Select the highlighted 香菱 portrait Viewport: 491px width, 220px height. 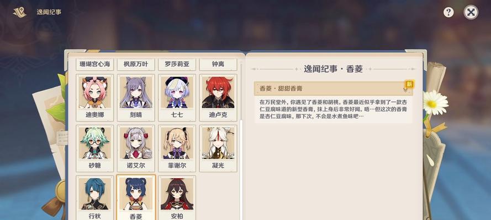tap(136, 197)
